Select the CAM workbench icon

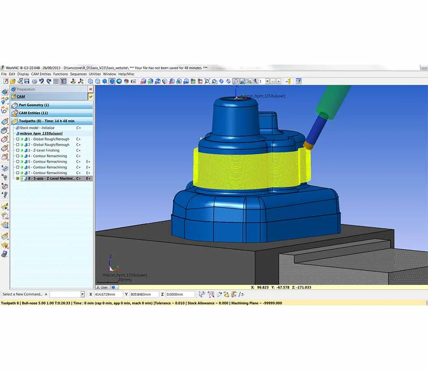(x=14, y=96)
